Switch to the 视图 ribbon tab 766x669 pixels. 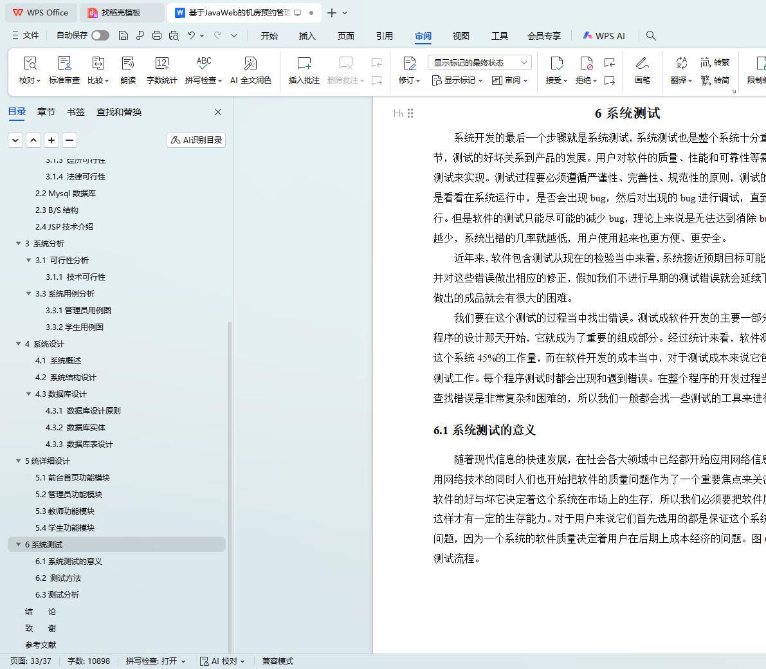click(461, 36)
